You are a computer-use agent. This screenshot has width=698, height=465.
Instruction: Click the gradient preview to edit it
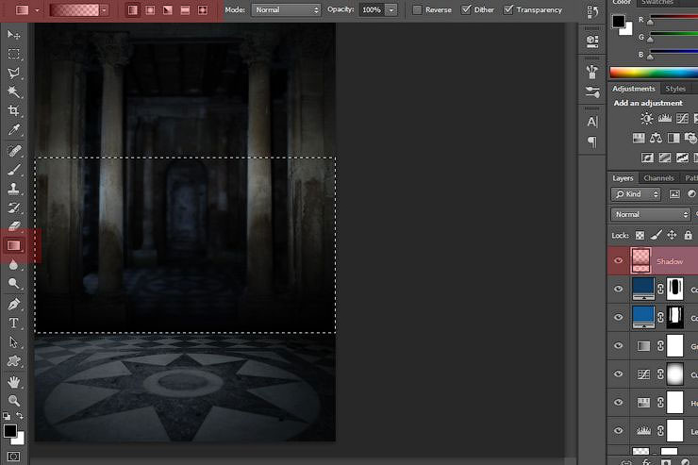[75, 9]
